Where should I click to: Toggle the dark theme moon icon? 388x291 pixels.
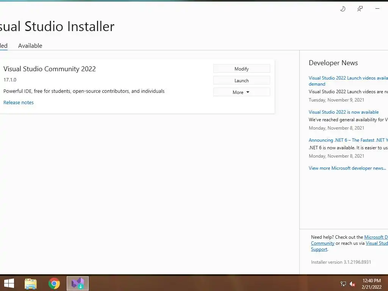(343, 9)
